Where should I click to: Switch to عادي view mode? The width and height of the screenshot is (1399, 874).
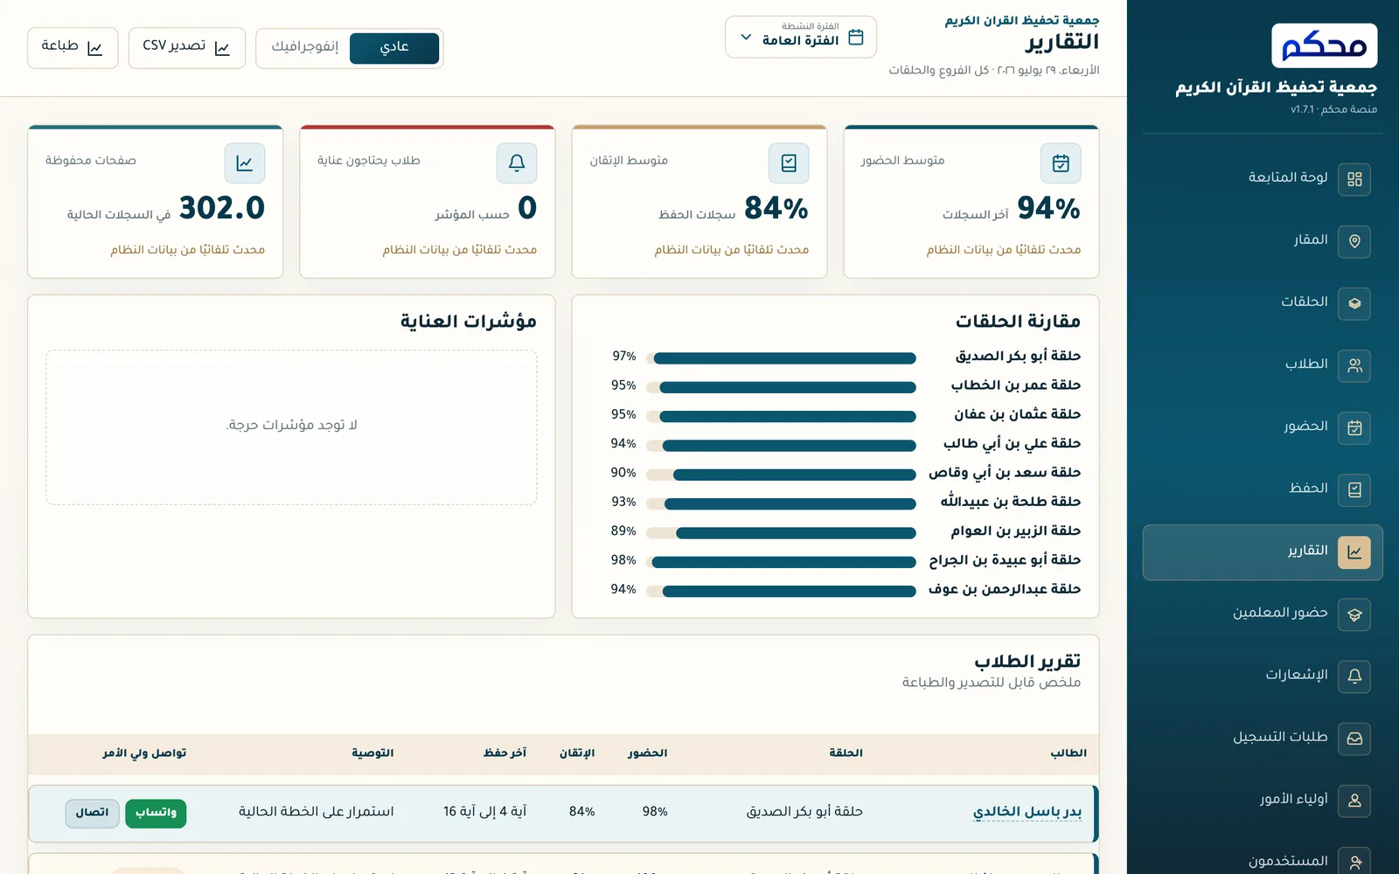394,48
